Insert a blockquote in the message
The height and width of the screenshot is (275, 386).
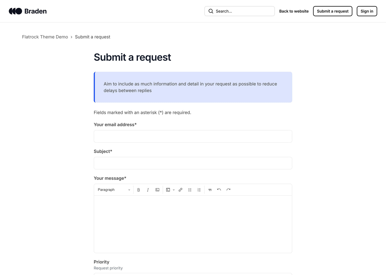210,190
